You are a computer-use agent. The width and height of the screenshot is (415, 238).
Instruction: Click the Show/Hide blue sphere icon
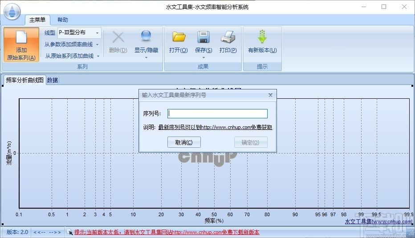pos(146,36)
